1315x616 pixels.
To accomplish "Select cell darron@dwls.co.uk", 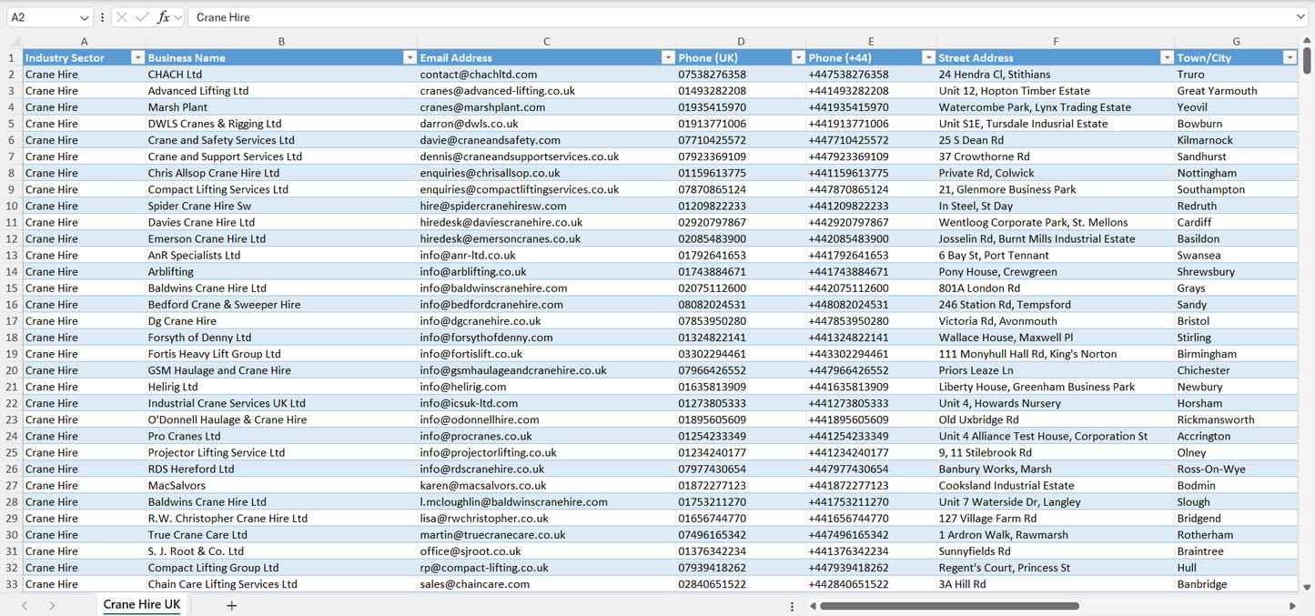I will [x=546, y=124].
